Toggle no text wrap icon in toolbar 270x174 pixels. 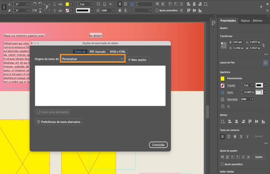coord(120,4)
